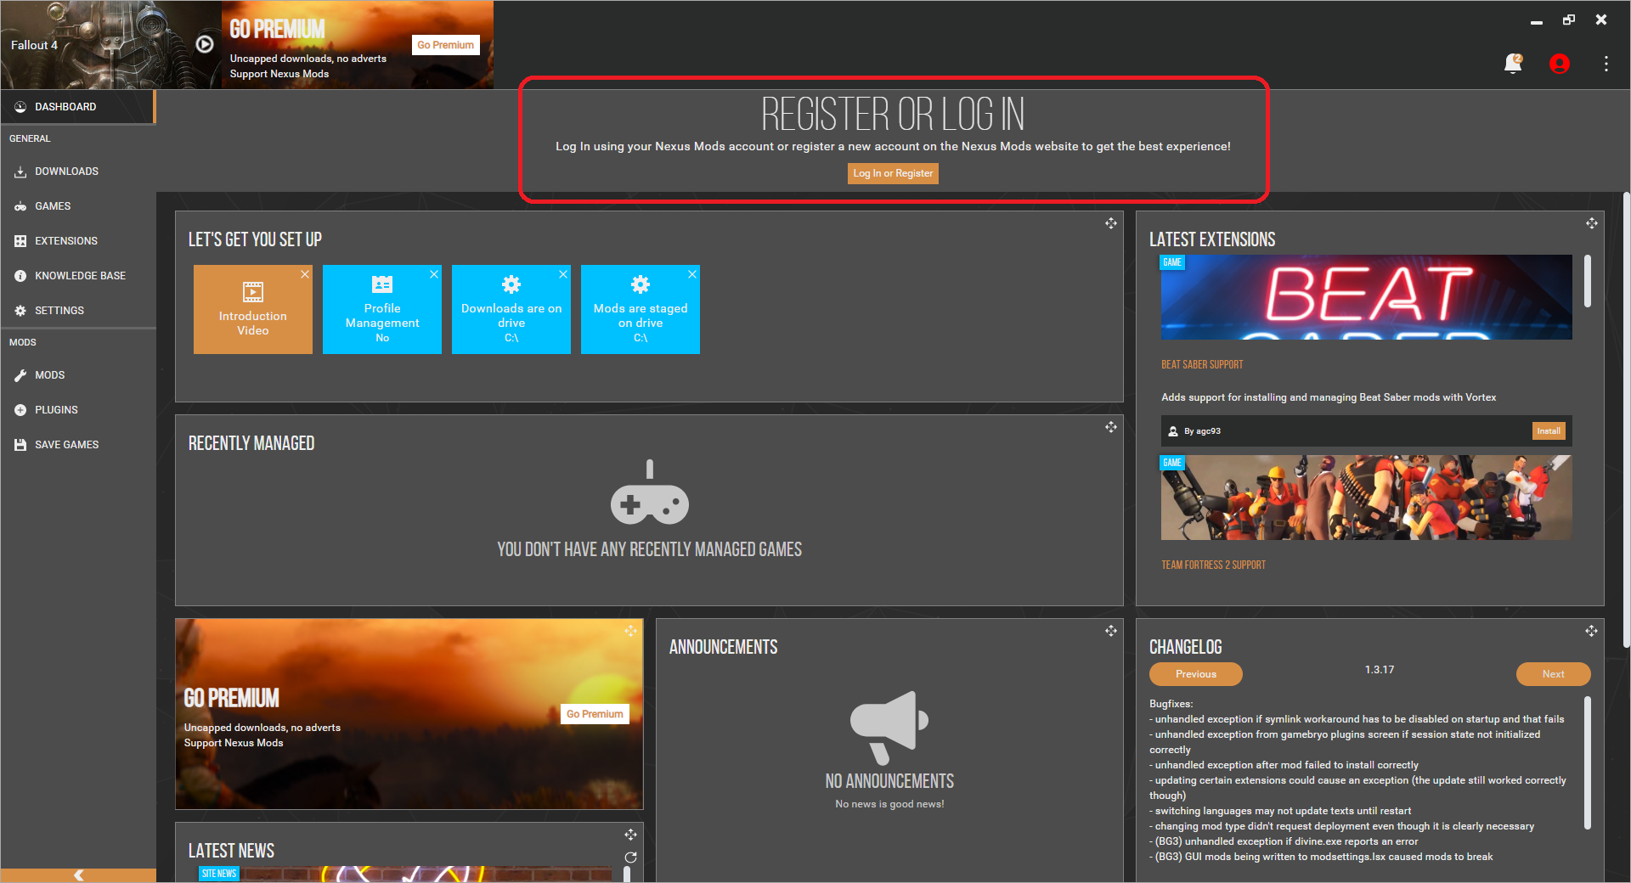1631x883 pixels.
Task: Toggle the Profile Management tile
Action: 382,309
